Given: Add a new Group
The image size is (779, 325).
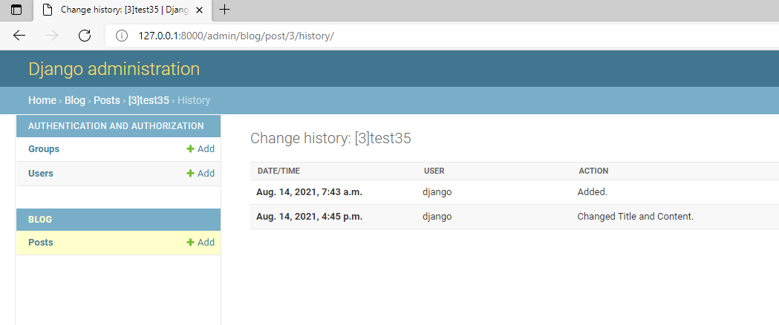Looking at the screenshot, I should tap(201, 149).
